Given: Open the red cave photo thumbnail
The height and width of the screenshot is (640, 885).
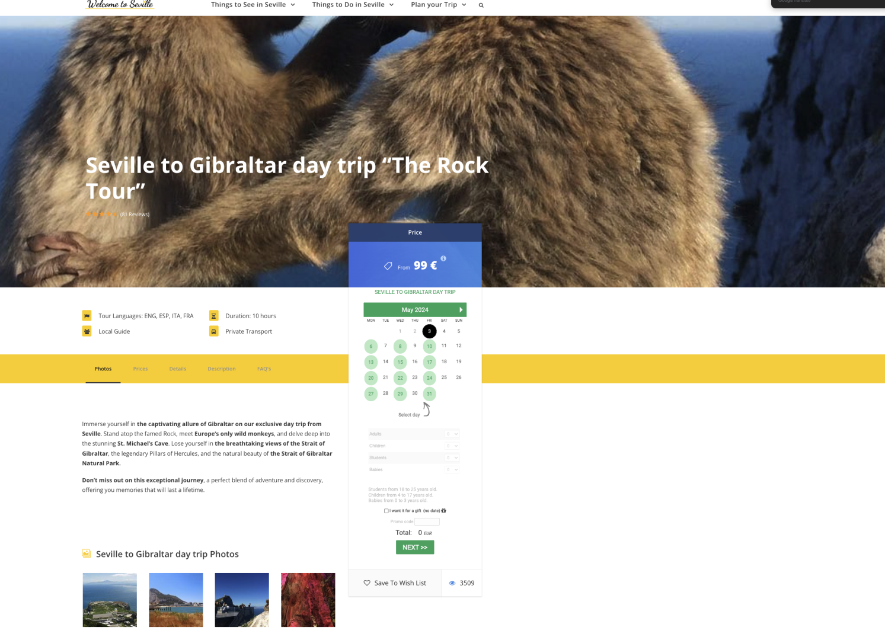Looking at the screenshot, I should point(308,600).
